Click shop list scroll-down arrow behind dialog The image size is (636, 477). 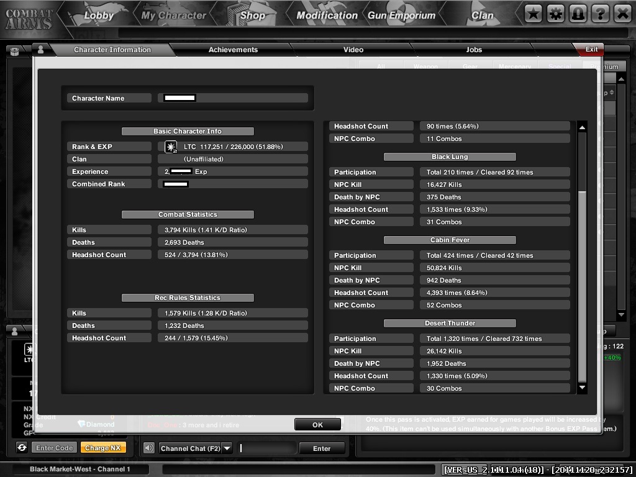coord(621,314)
